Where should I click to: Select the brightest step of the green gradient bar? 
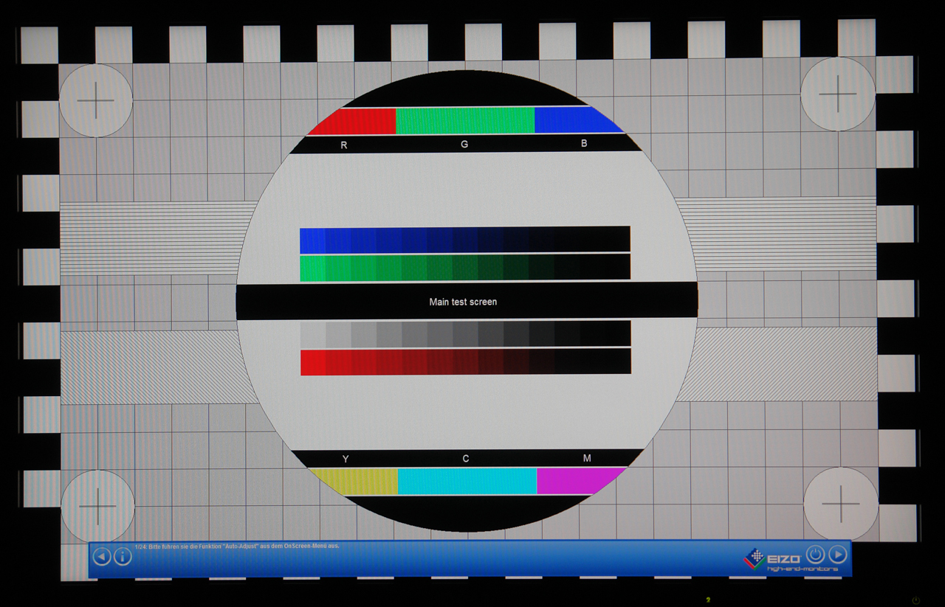coord(312,268)
